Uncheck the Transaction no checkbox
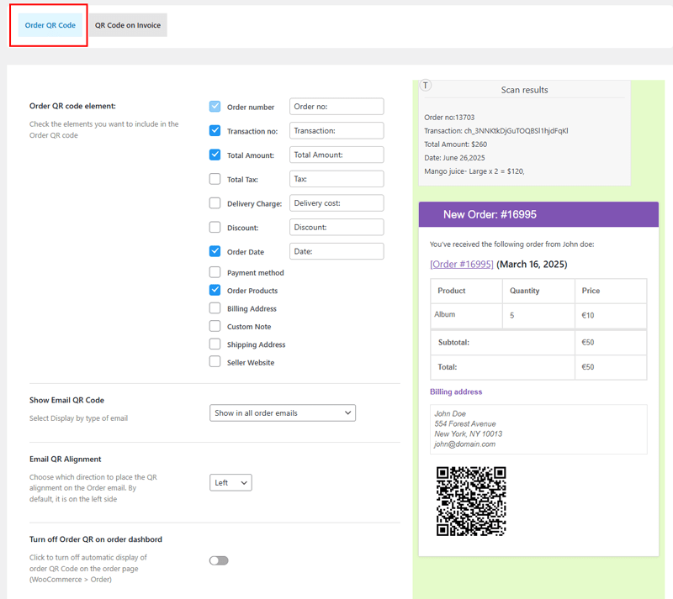This screenshot has width=673, height=599. point(215,131)
